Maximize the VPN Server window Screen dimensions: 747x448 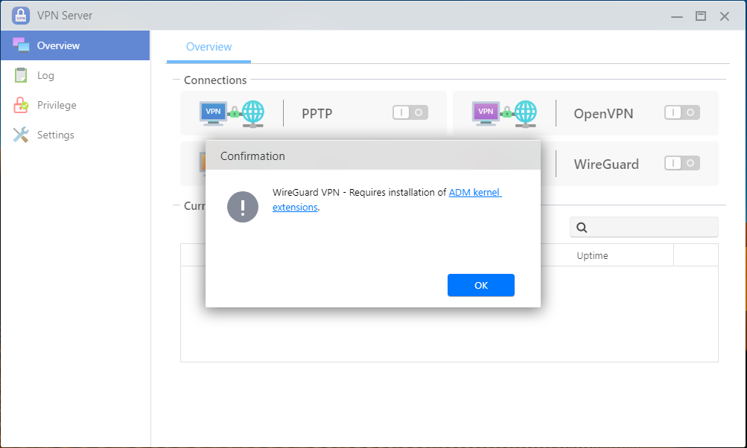coord(700,16)
